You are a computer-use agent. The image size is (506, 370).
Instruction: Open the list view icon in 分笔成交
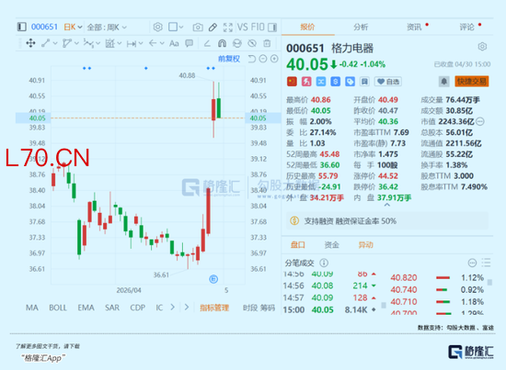click(x=486, y=263)
